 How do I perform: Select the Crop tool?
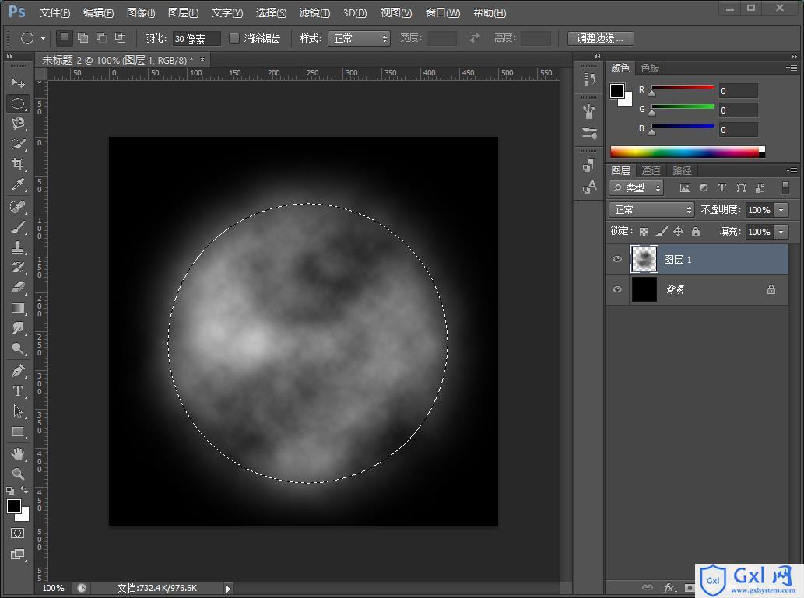click(x=18, y=164)
